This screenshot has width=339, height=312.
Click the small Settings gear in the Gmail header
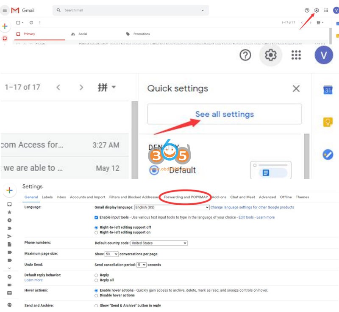click(317, 10)
